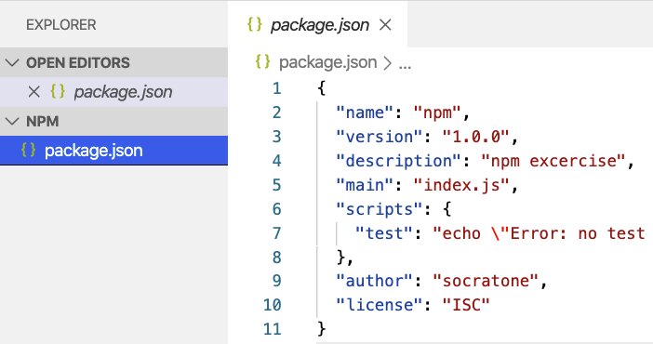Open package.json entry in Open Editors

113,92
